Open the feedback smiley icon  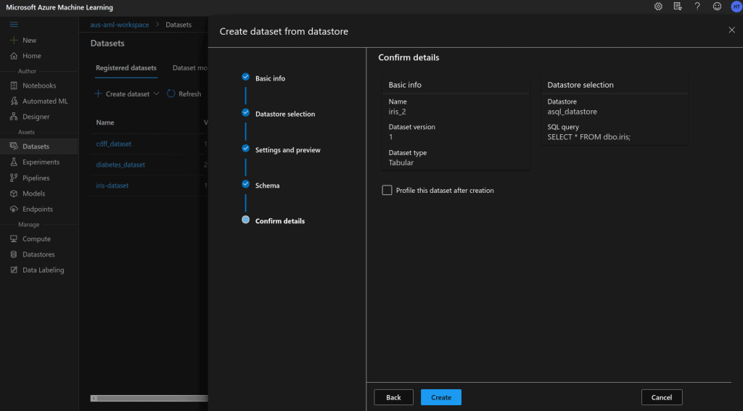717,7
